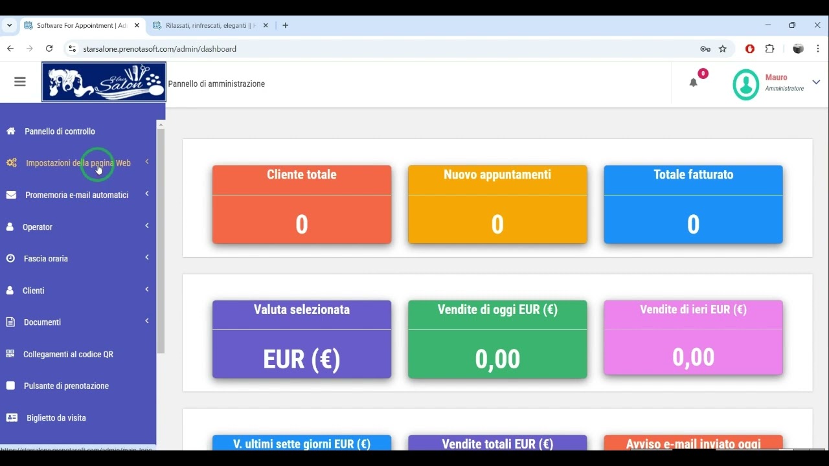
Task: Open the hamburger sidebar menu icon
Action: pyautogui.click(x=20, y=82)
